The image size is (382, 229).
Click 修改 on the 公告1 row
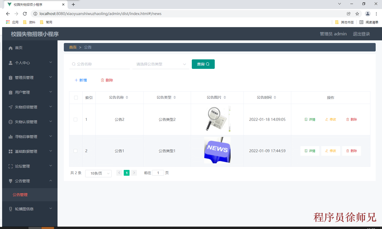pos(331,151)
